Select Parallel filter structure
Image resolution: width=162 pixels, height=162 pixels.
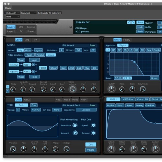click(40, 55)
